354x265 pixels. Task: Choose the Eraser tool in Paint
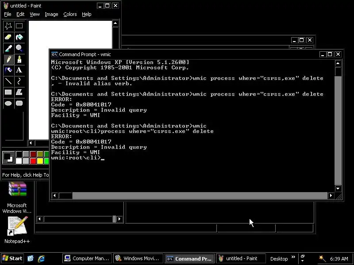pyautogui.click(x=8, y=37)
